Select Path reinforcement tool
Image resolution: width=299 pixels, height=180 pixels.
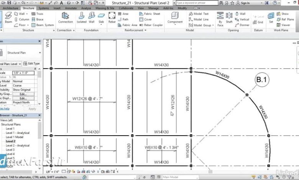click(x=123, y=20)
